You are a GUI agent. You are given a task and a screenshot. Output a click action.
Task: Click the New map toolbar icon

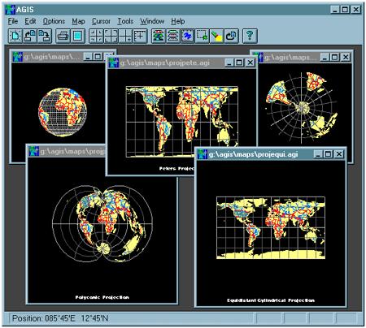coord(15,36)
